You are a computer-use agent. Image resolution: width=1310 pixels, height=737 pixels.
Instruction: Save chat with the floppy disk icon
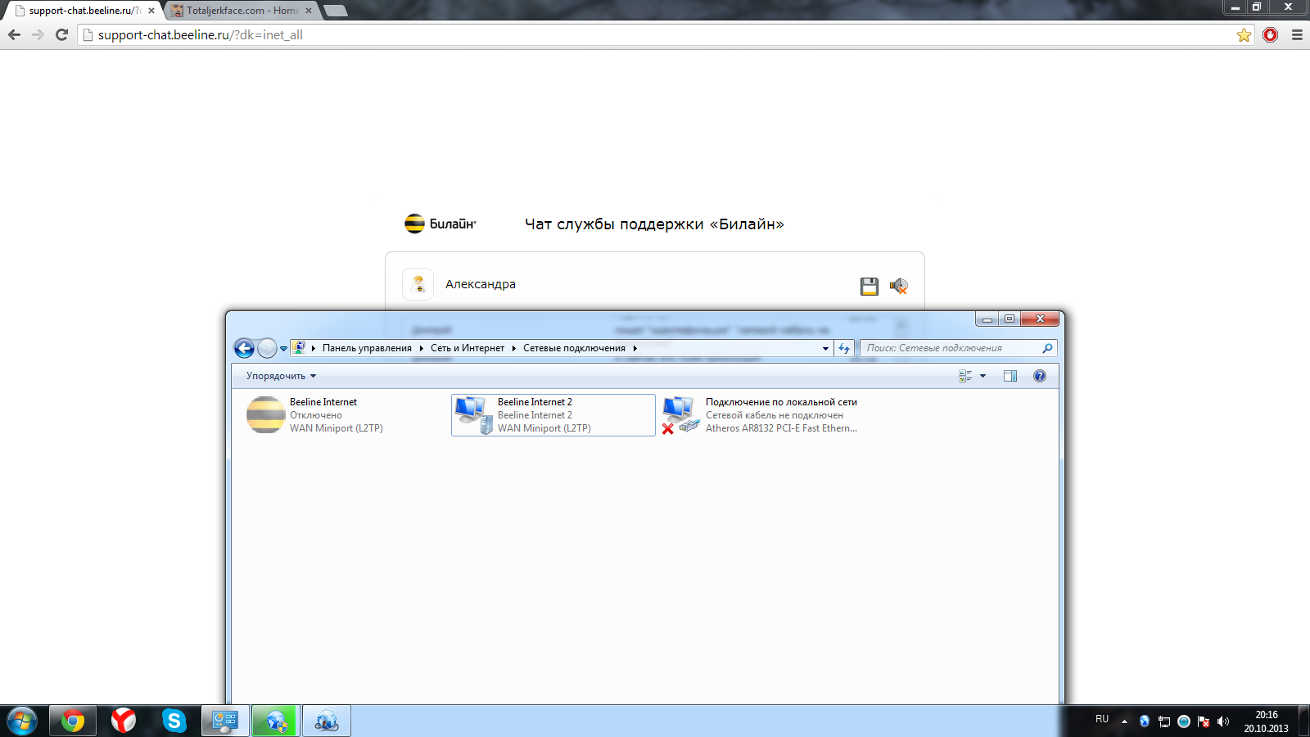870,286
